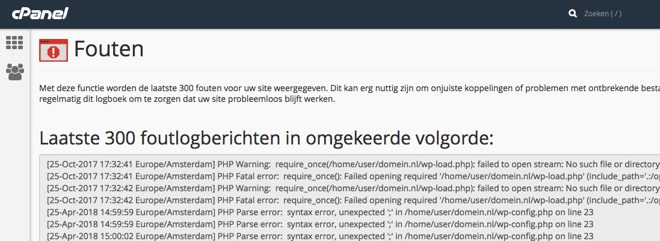The width and height of the screenshot is (660, 241).
Task: Select the first 14:59:59 PHP Parse error line
Action: tap(319, 212)
